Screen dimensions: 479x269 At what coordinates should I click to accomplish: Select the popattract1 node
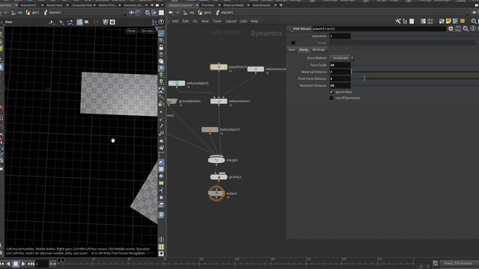(x=219, y=67)
